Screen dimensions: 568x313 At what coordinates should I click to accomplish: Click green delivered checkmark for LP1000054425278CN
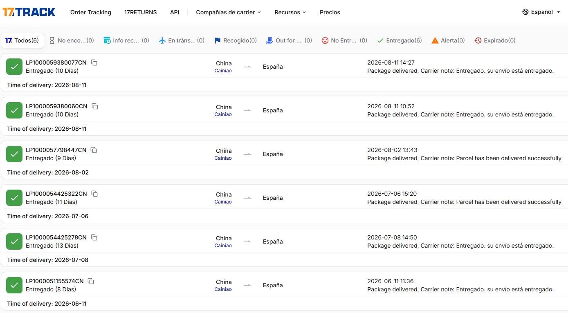coord(14,241)
